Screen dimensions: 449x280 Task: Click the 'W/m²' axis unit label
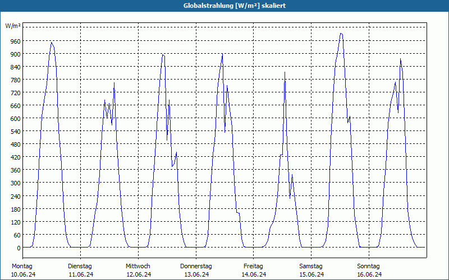click(x=13, y=26)
